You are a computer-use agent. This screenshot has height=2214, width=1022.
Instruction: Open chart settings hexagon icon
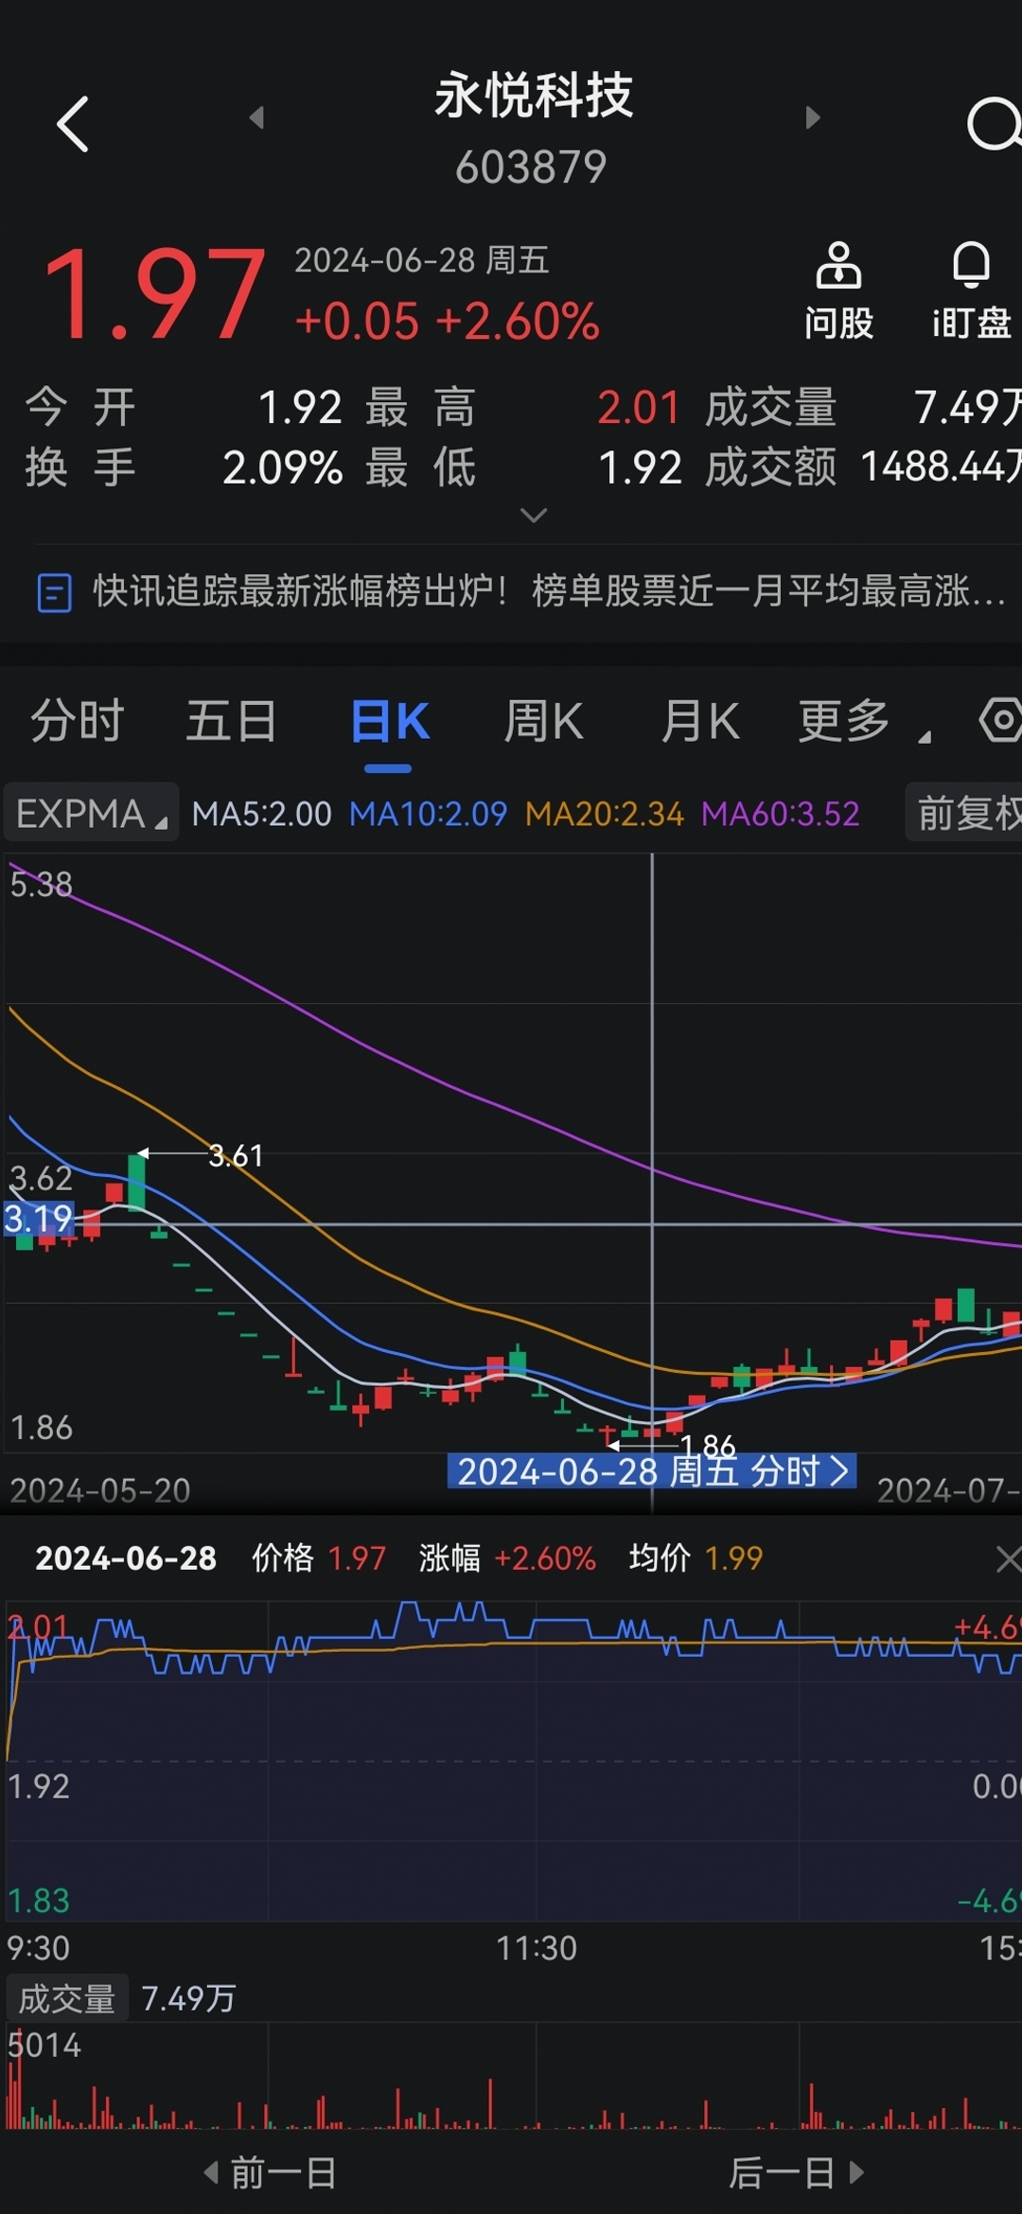[x=1001, y=720]
